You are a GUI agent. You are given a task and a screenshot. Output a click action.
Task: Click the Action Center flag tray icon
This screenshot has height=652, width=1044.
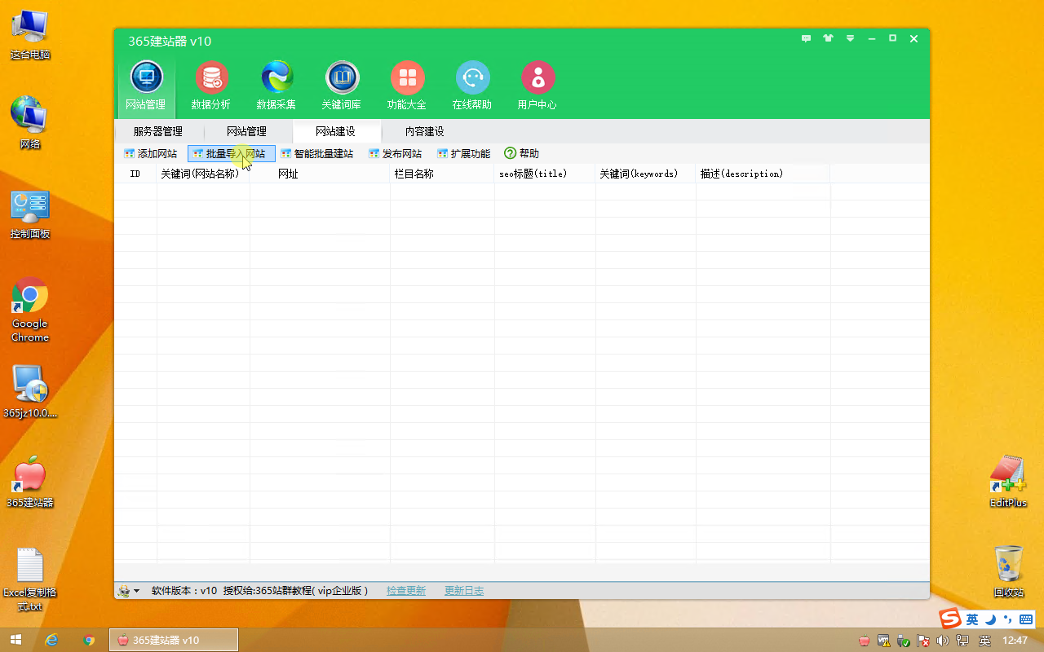tap(923, 641)
